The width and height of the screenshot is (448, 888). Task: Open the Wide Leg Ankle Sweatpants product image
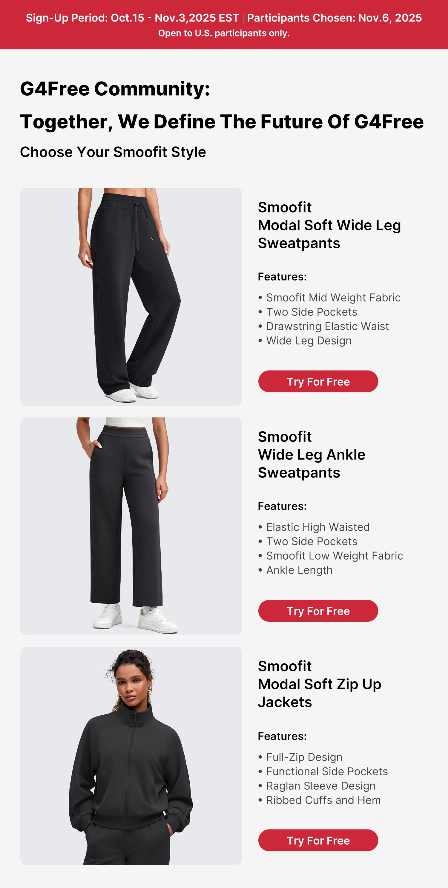click(131, 526)
